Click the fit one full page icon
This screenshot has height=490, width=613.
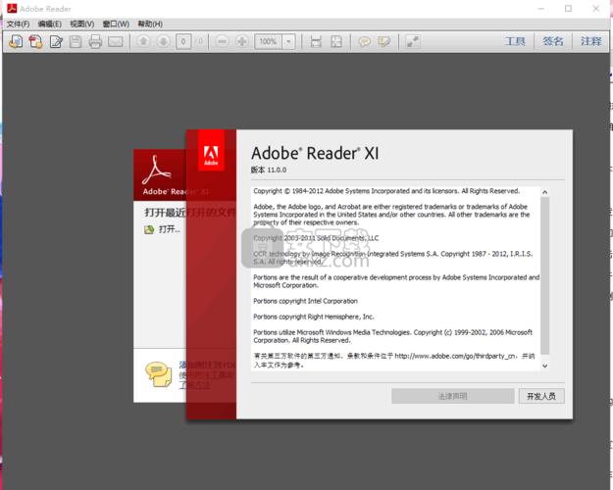[x=336, y=41]
